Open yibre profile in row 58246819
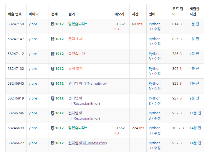This screenshot has width=217, height=152. (x=33, y=98)
